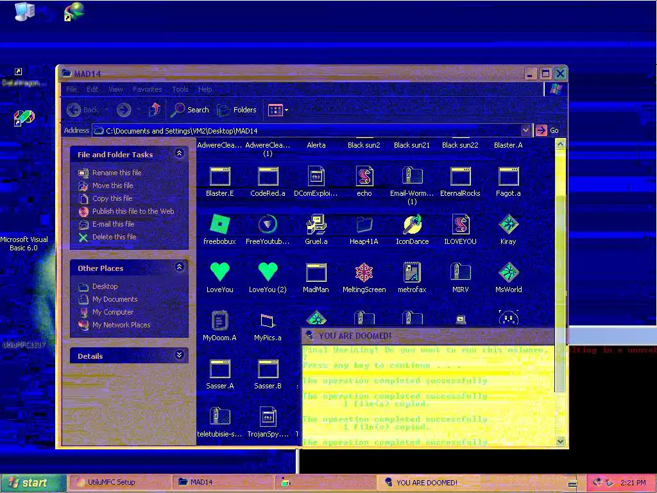Open the Edit menu
The width and height of the screenshot is (657, 493).
click(92, 89)
